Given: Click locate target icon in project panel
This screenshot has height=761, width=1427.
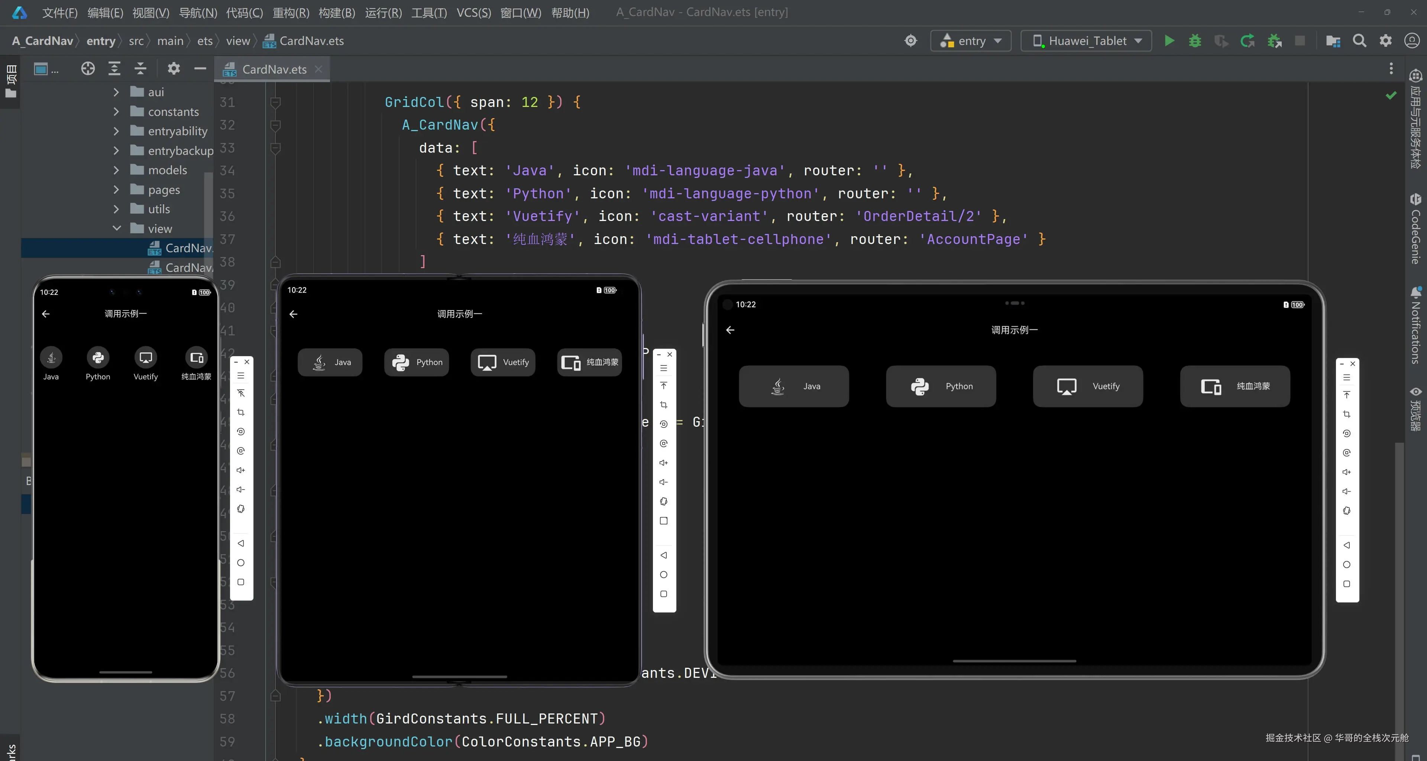Looking at the screenshot, I should tap(88, 69).
